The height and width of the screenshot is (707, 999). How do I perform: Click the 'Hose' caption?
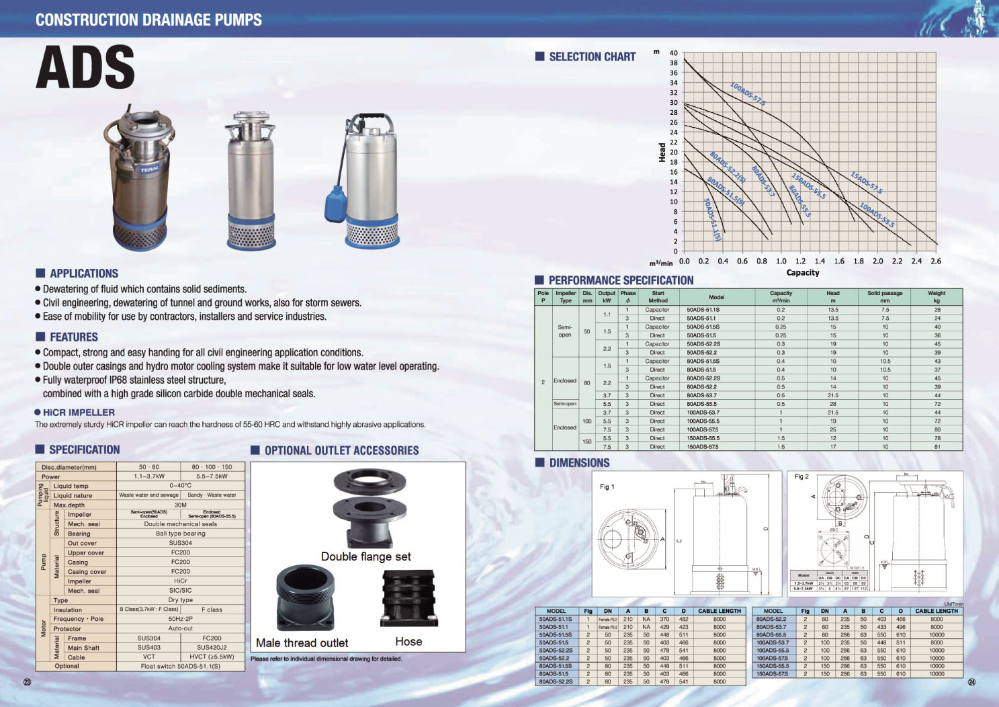[408, 642]
